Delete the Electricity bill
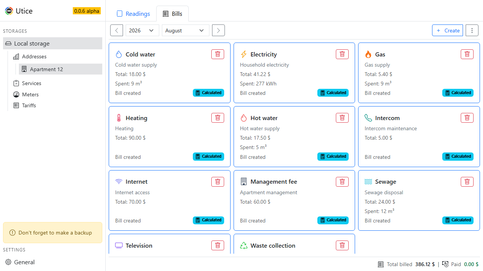 coord(342,54)
